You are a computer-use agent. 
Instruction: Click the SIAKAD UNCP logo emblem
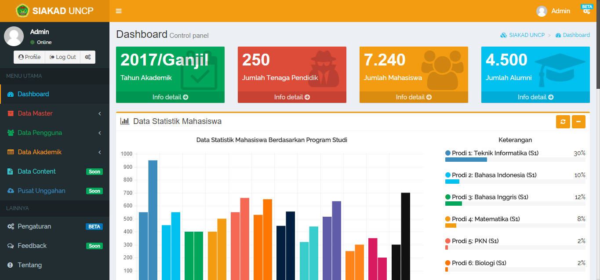coord(22,11)
